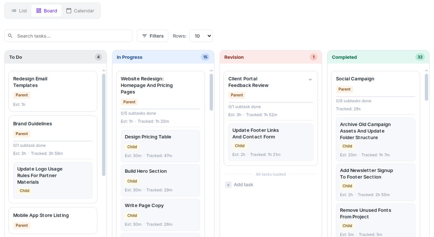Click the Revision count badge showing 1

coord(314,57)
